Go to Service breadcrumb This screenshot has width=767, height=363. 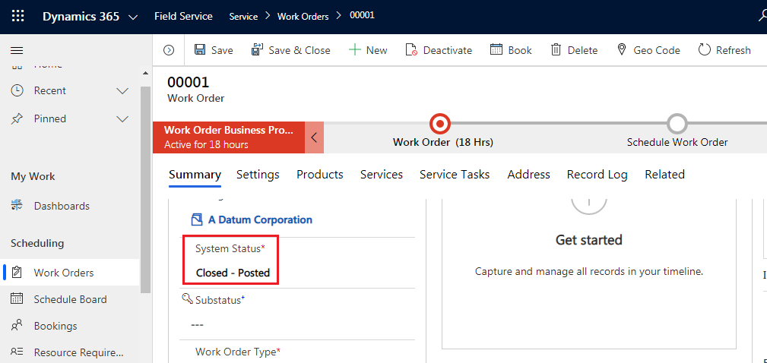pos(243,17)
